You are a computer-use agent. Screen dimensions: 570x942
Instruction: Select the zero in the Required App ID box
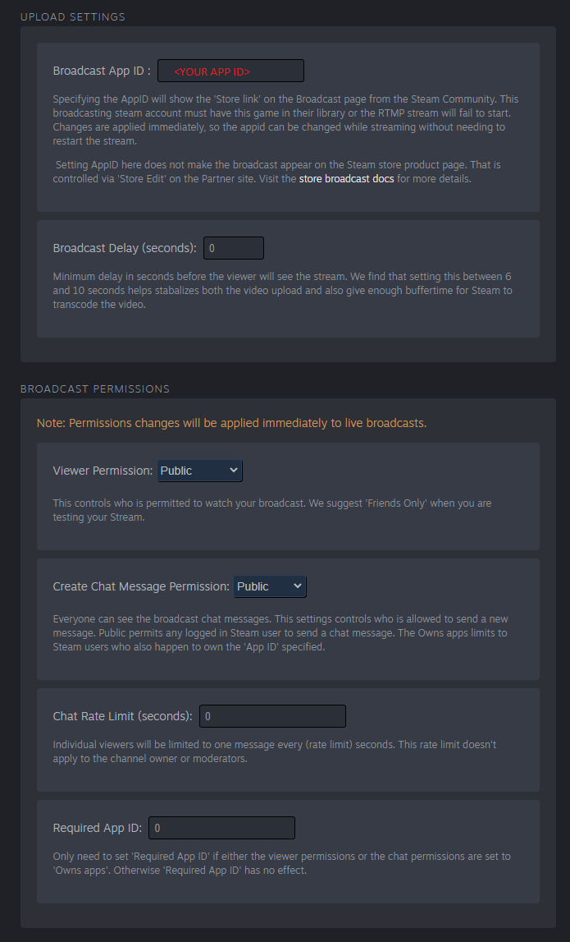157,828
